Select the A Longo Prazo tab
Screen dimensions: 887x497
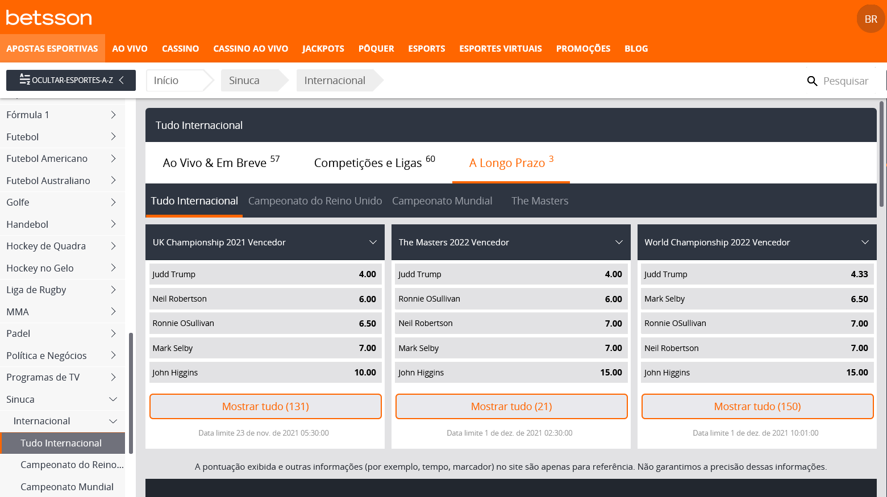(511, 162)
